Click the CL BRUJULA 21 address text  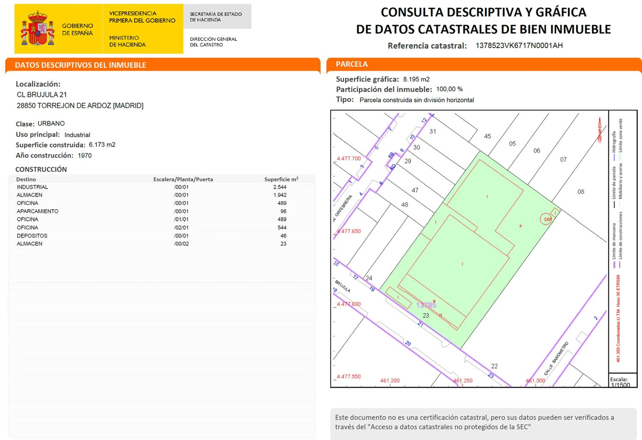[42, 95]
